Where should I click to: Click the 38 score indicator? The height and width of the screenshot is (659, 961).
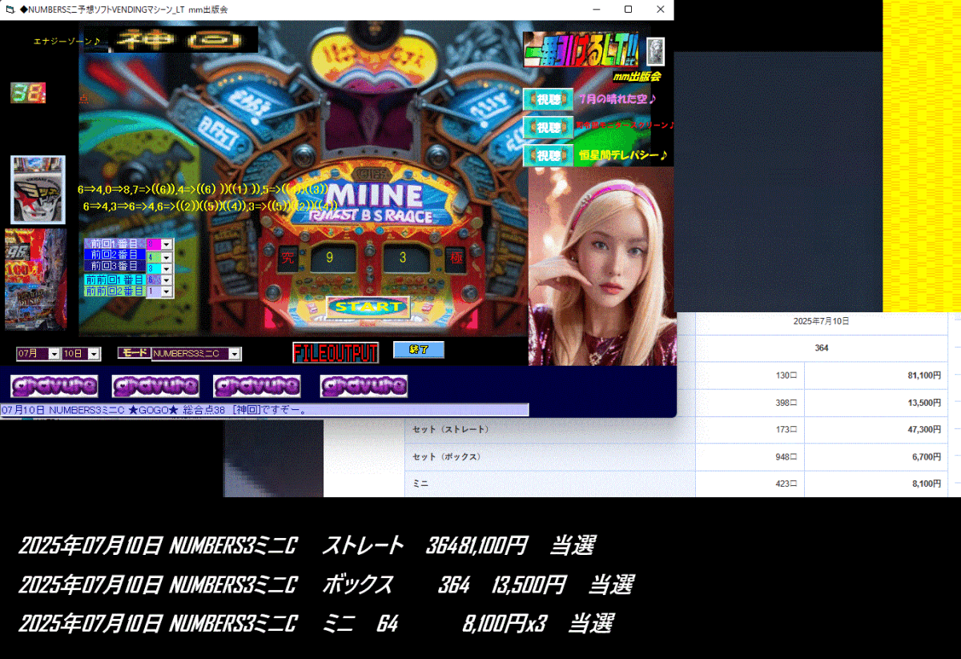pos(28,94)
